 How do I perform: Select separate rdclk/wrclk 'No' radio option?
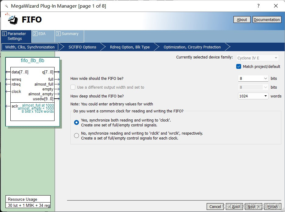[x=77, y=136]
